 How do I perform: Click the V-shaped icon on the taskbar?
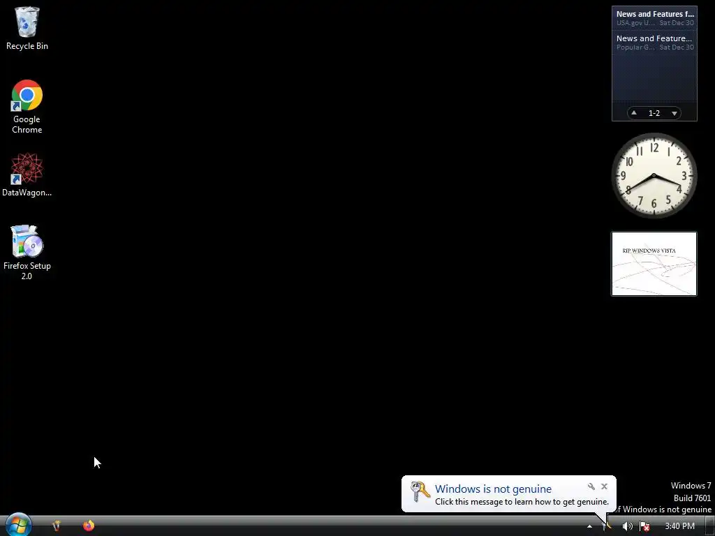click(57, 526)
